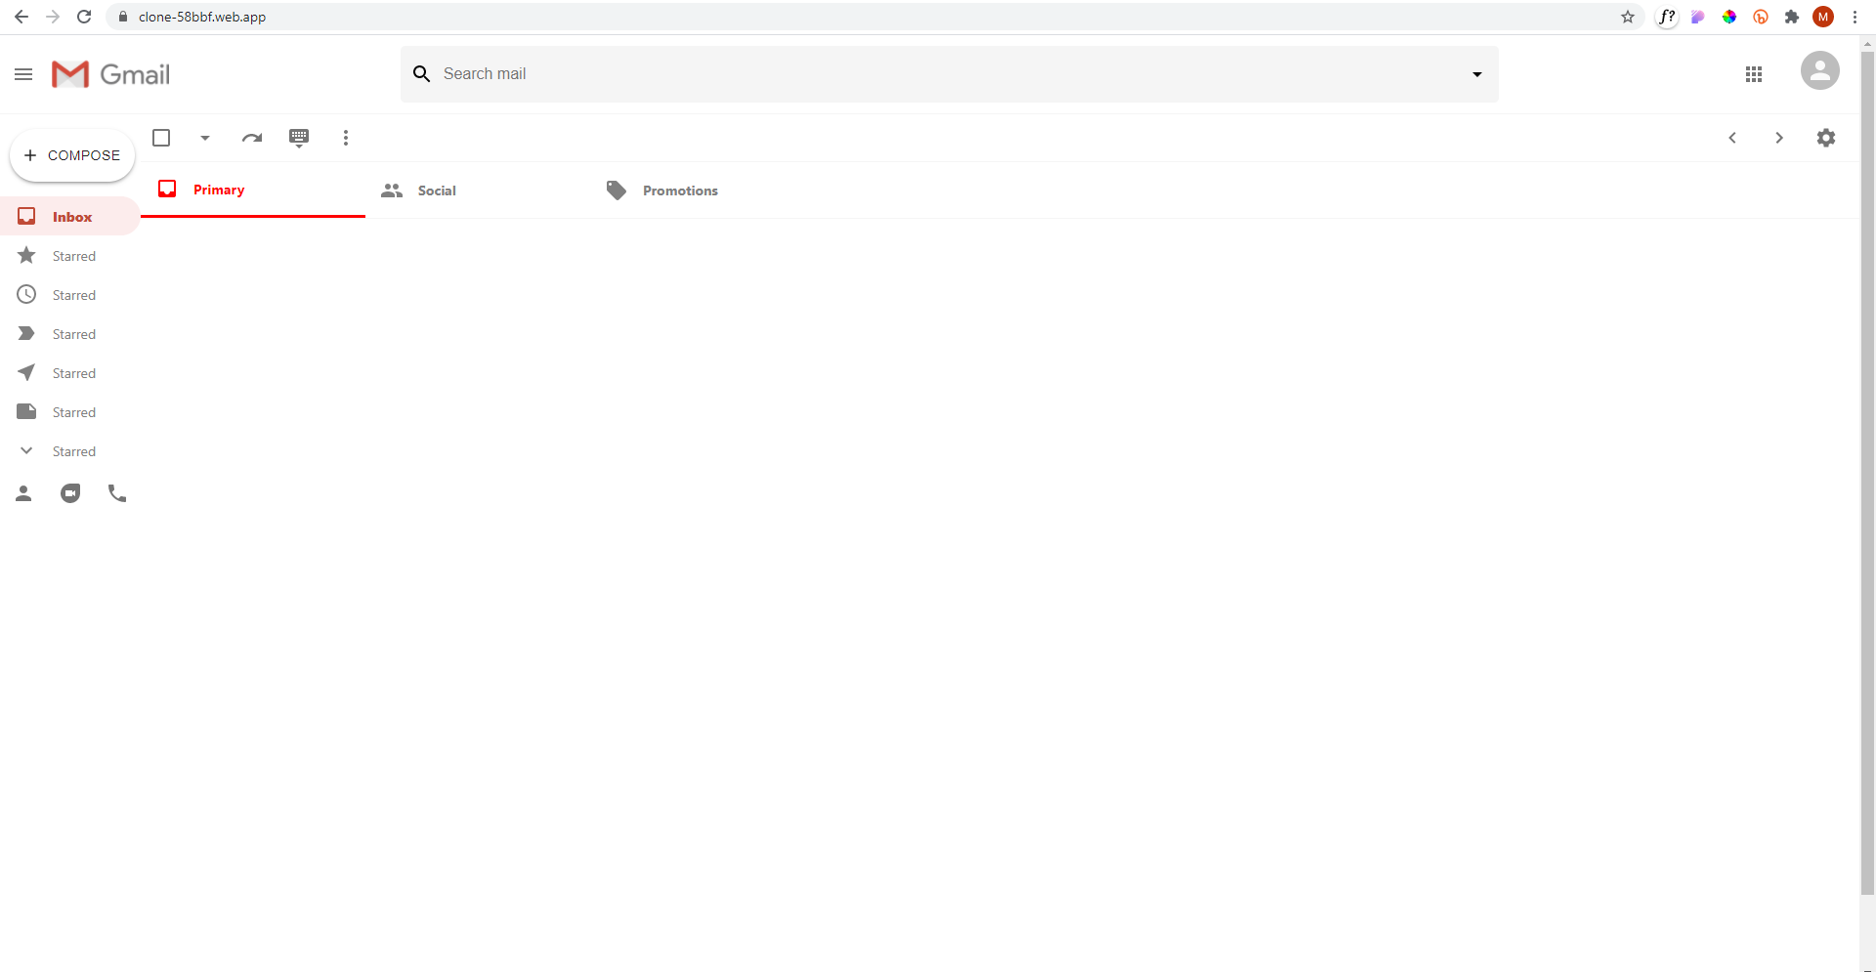
Task: Expand the More section in sidebar
Action: (x=26, y=450)
